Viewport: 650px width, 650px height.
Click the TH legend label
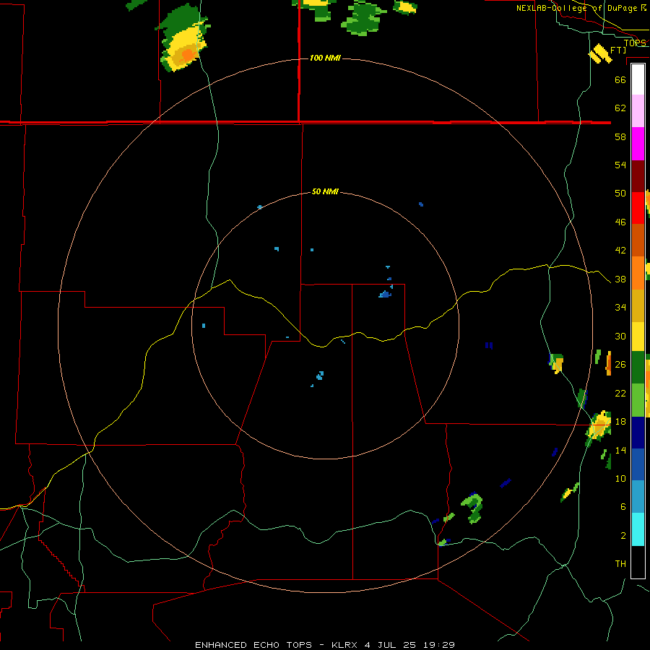click(x=620, y=563)
